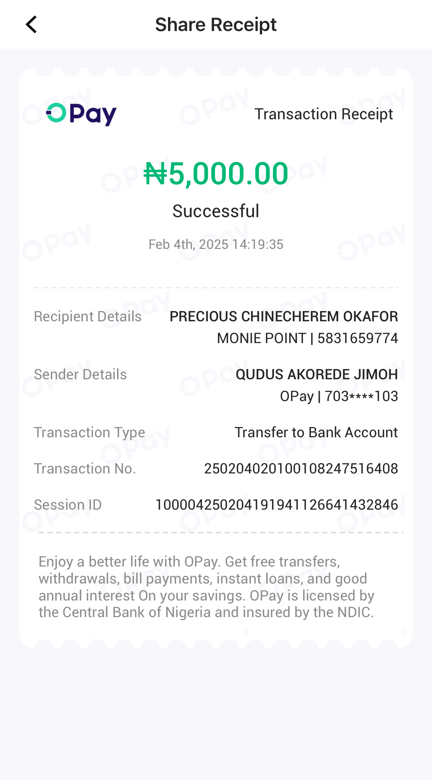The height and width of the screenshot is (780, 432).
Task: Click the Successful status text
Action: [x=216, y=211]
